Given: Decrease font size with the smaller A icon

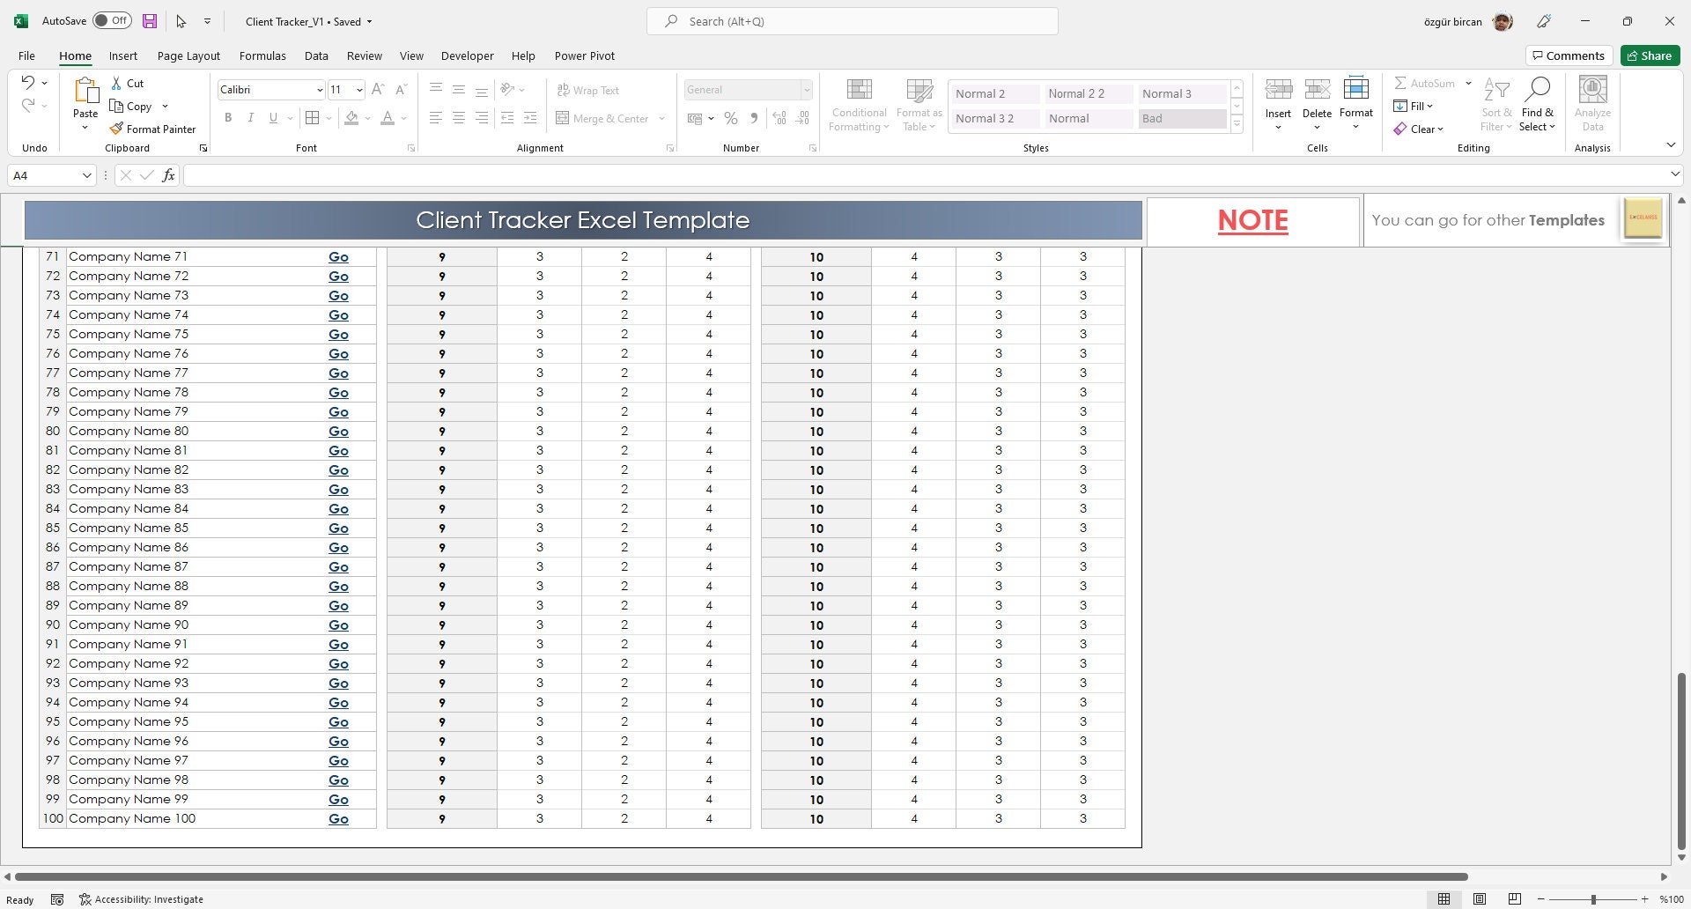Looking at the screenshot, I should (401, 89).
